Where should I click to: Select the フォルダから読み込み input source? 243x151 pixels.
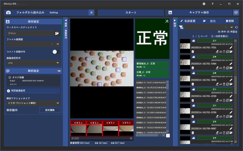[x=30, y=12]
